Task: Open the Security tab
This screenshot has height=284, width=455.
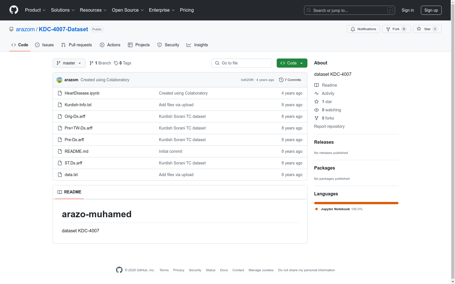Action: pos(168,45)
